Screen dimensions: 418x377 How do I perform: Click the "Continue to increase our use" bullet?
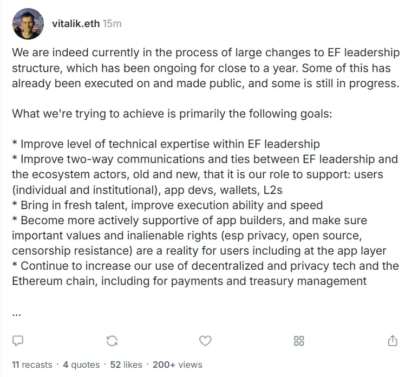(x=205, y=274)
